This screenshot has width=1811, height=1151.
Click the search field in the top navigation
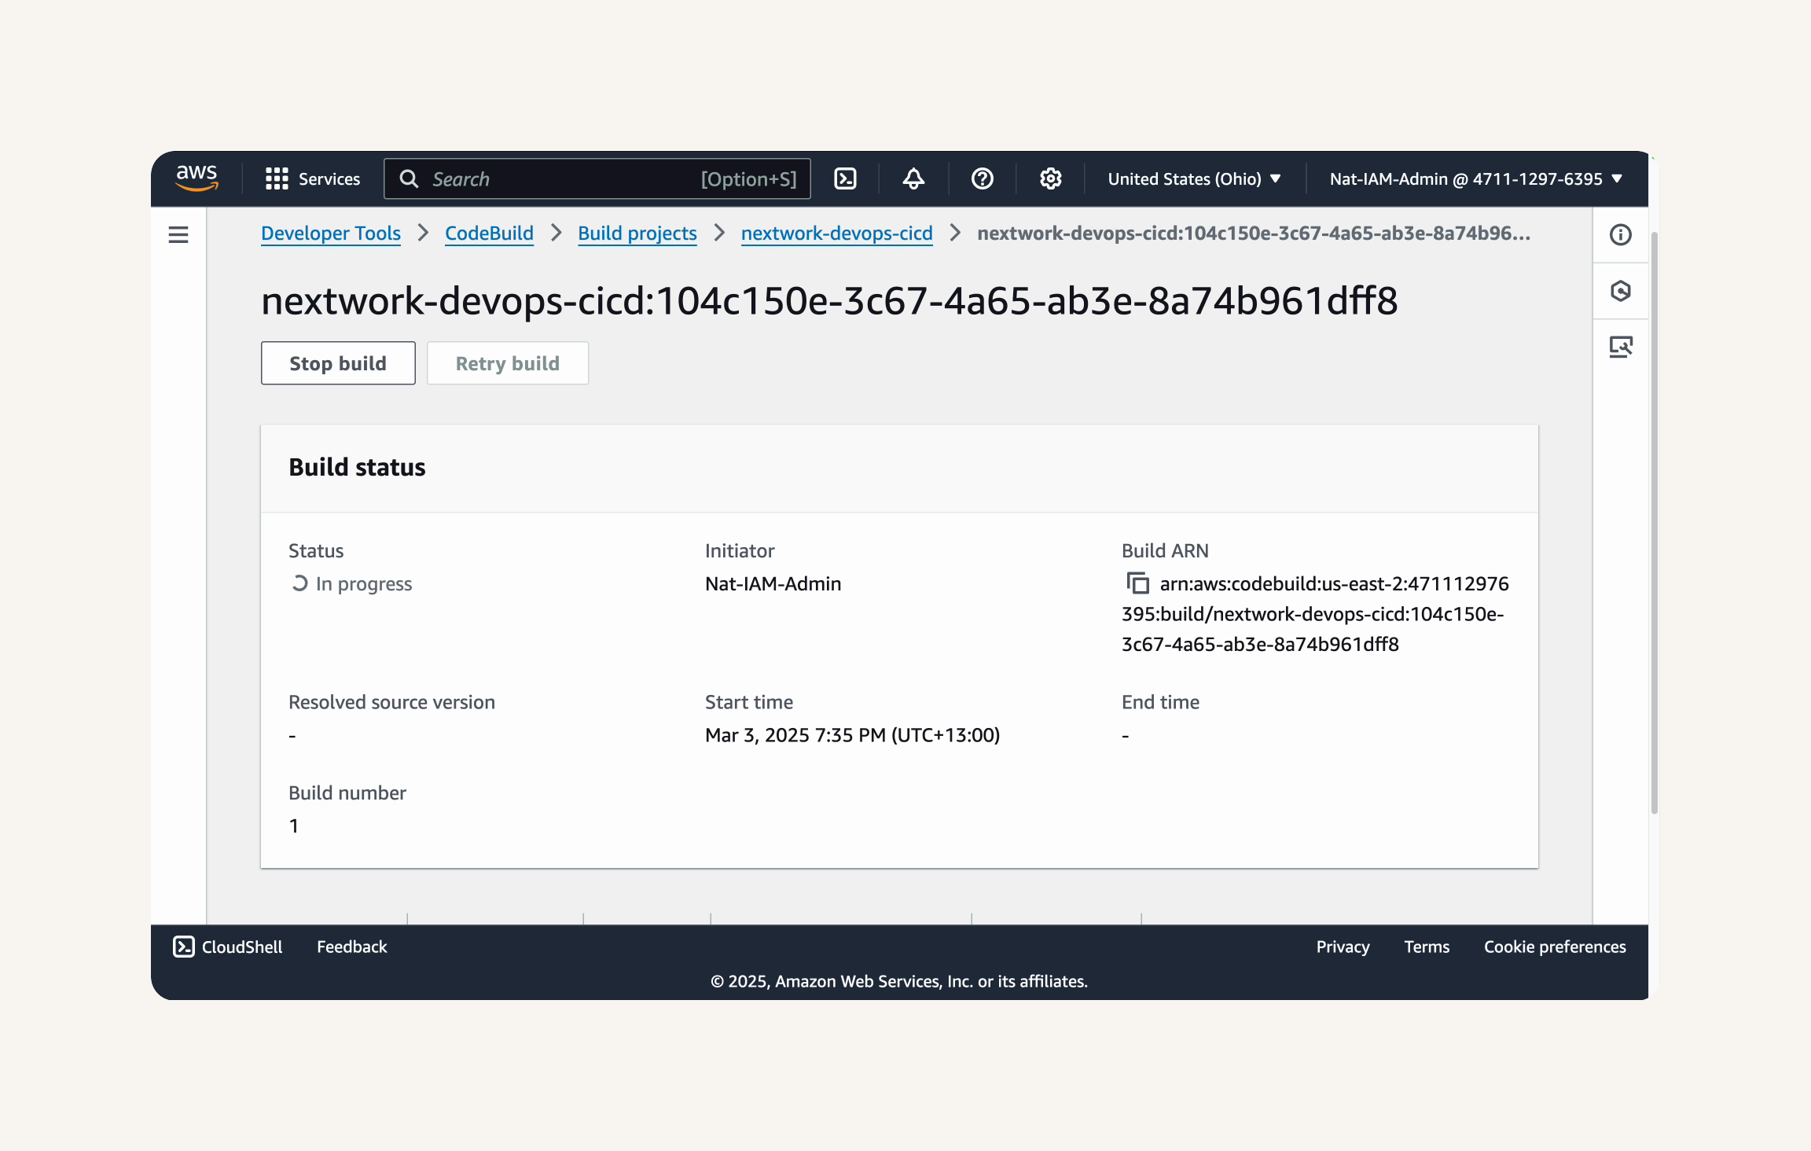pos(597,178)
